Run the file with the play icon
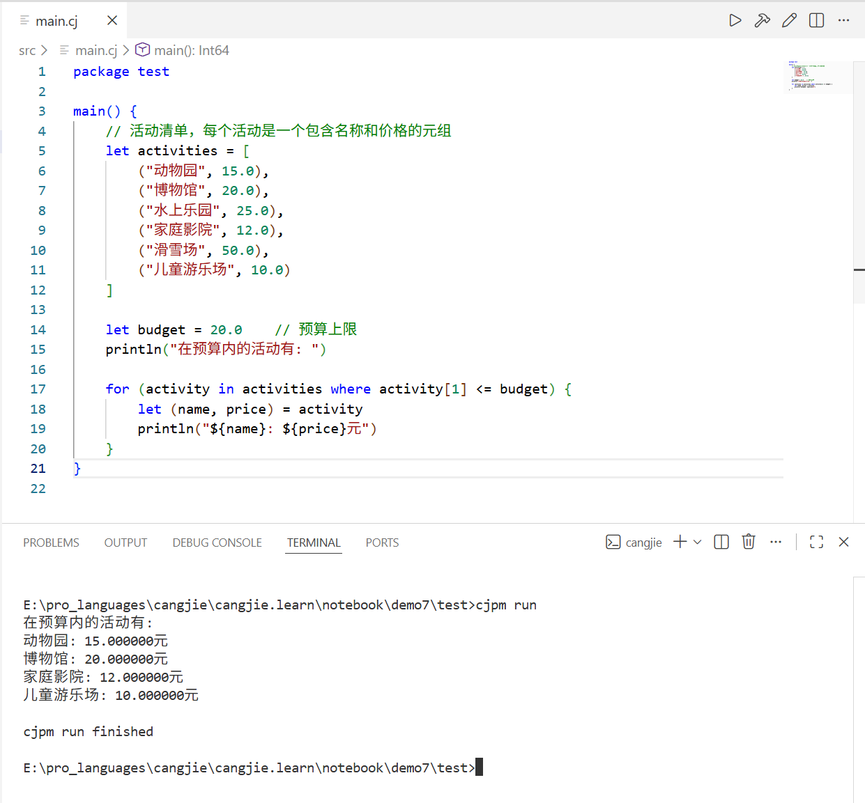The height and width of the screenshot is (803, 865). tap(735, 20)
